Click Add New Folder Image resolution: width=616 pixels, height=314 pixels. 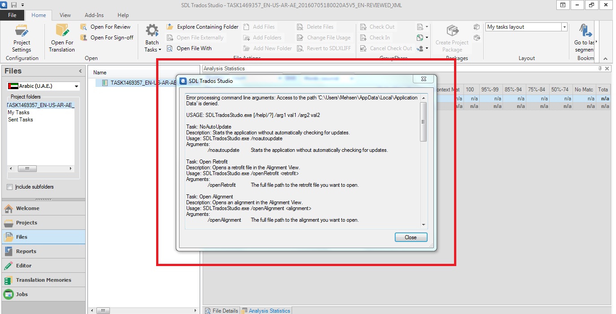pos(267,48)
